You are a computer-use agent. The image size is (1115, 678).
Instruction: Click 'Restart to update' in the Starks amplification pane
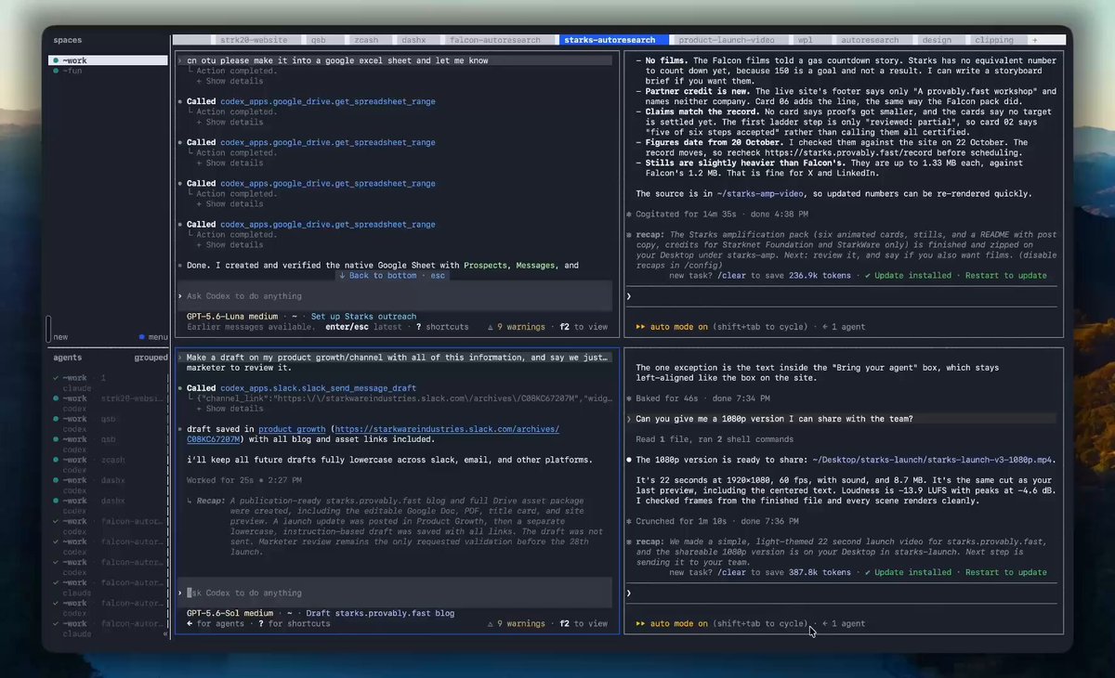(x=1005, y=276)
